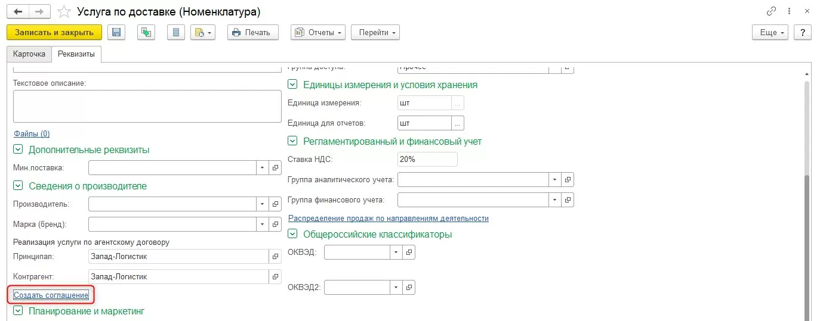Open the help question mark button
The height and width of the screenshot is (321, 823).
click(802, 33)
